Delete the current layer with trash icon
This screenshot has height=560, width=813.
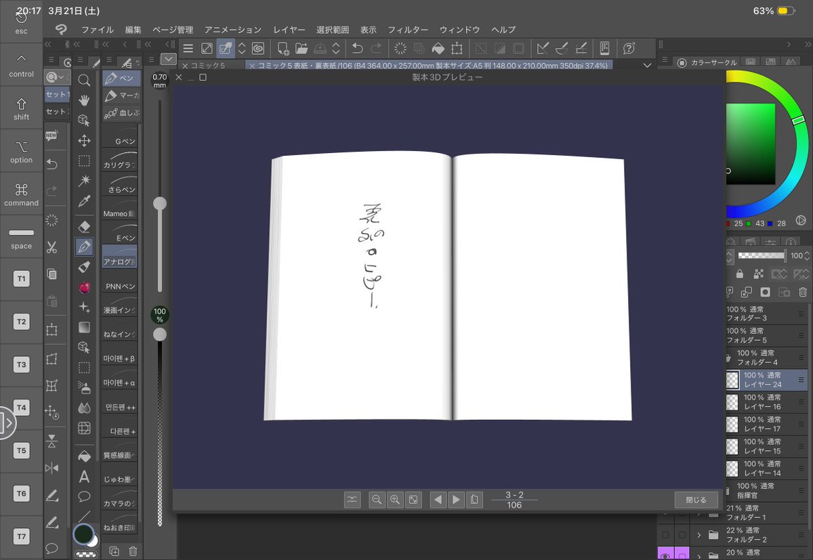[803, 293]
